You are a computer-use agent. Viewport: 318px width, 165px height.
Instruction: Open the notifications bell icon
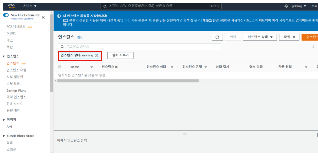tap(286, 6)
